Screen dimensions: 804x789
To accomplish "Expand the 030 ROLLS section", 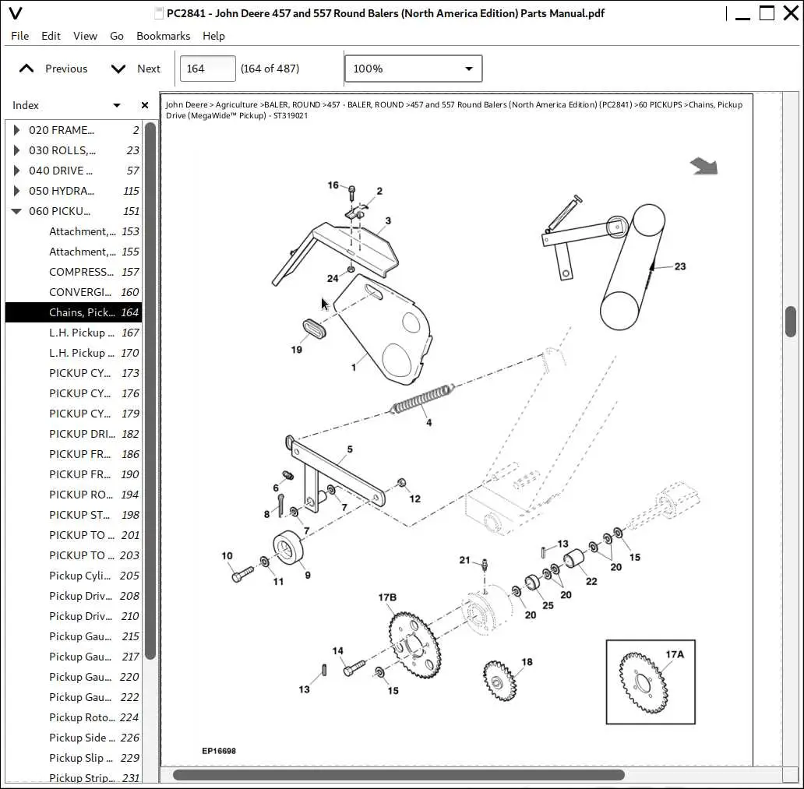I will point(16,150).
